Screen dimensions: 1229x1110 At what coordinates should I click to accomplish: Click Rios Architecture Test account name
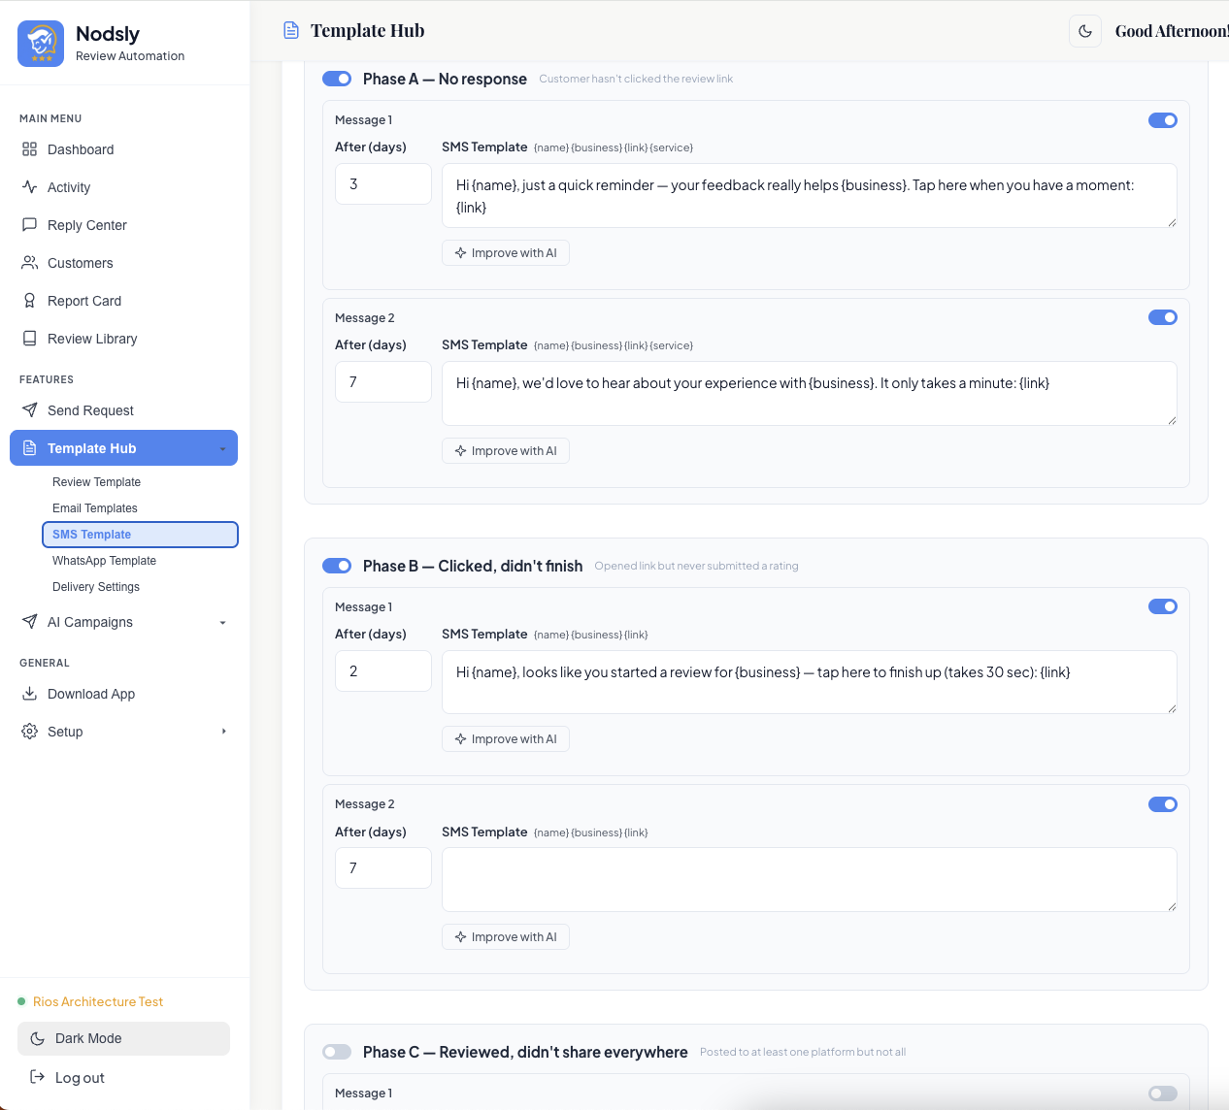click(x=98, y=1001)
